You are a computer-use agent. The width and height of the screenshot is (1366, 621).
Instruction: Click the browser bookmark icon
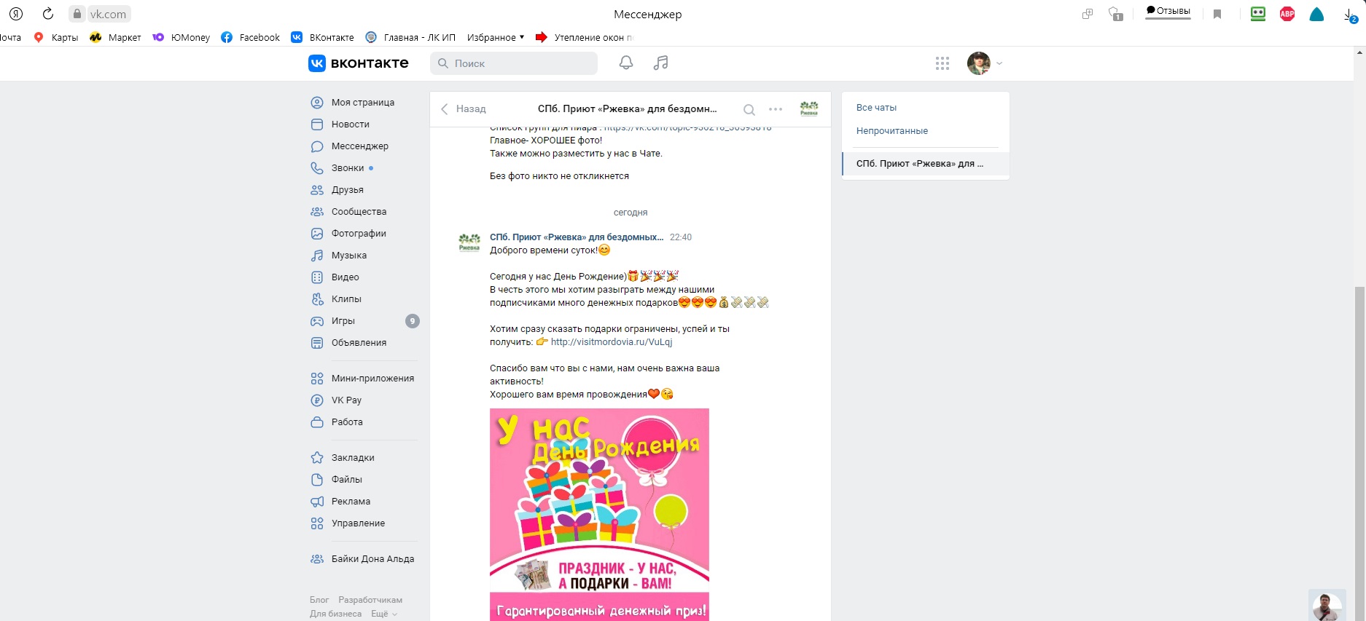click(x=1217, y=14)
